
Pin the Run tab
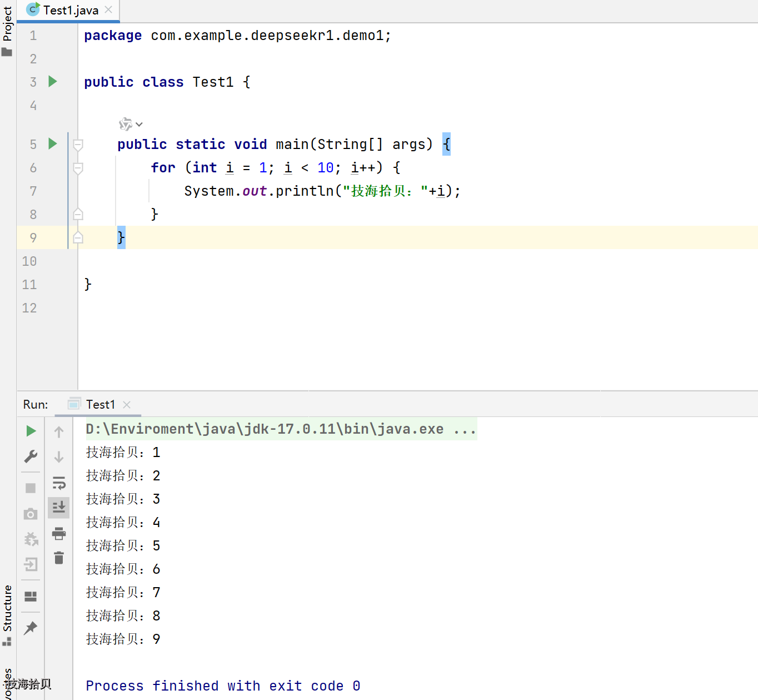click(x=31, y=628)
